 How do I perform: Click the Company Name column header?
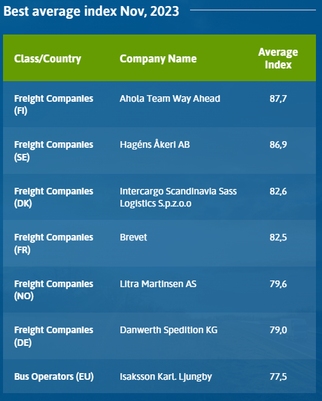pyautogui.click(x=158, y=59)
